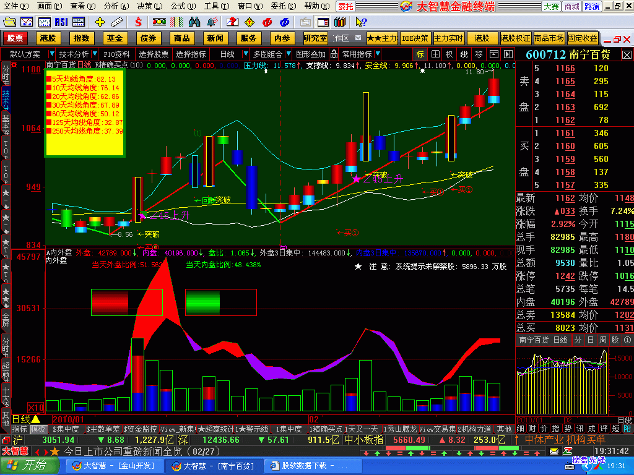Image resolution: width=634 pixels, height=475 pixels.
Task: Open alerts with the bell icon
Action: pos(212,22)
